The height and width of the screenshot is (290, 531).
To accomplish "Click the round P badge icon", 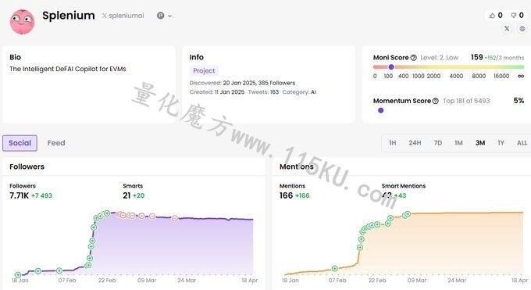I will click(x=161, y=16).
